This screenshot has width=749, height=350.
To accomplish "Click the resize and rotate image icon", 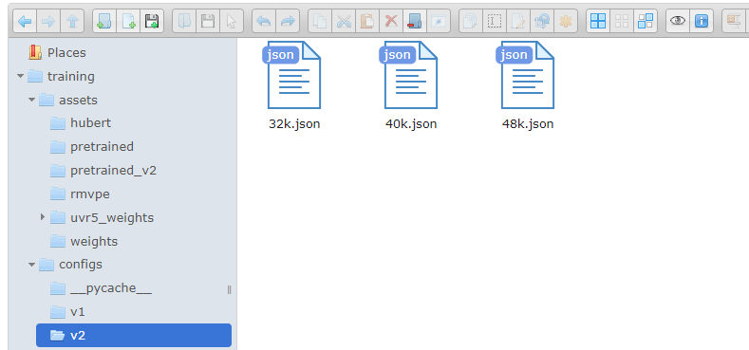I will click(542, 21).
